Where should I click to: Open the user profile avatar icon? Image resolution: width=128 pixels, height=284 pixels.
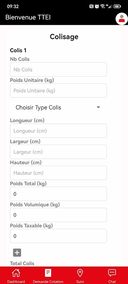pyautogui.click(x=122, y=19)
